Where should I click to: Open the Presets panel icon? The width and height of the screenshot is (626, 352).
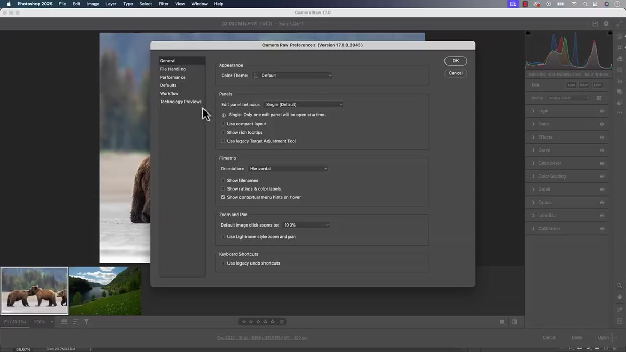pos(620,103)
